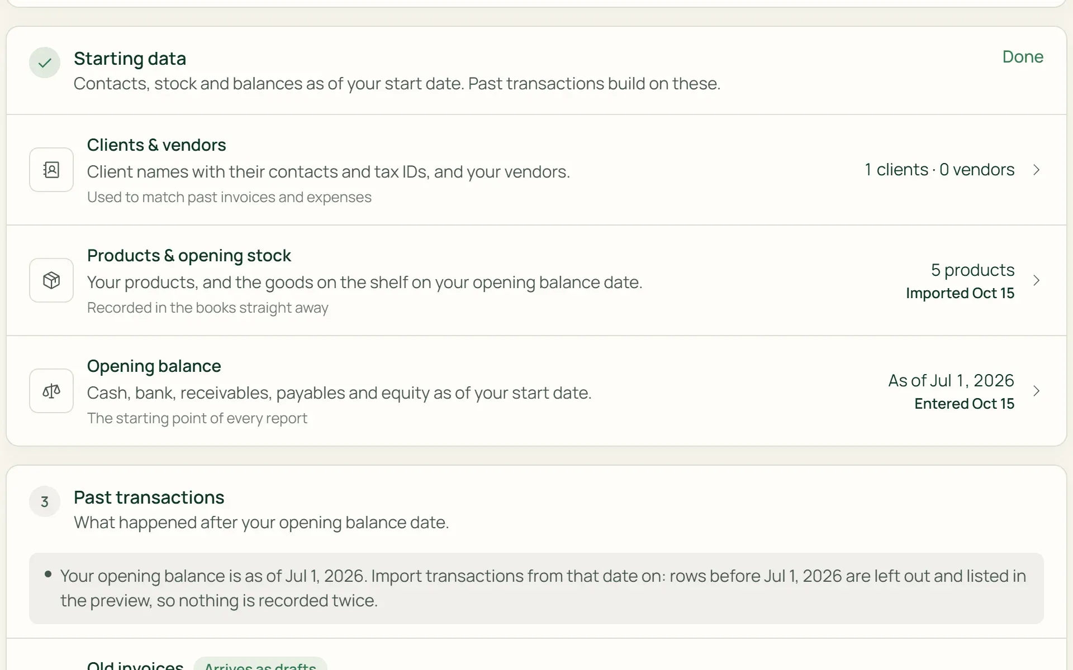1073x670 pixels.
Task: Click 'Recorded in the books straight away'
Action: pyautogui.click(x=208, y=308)
